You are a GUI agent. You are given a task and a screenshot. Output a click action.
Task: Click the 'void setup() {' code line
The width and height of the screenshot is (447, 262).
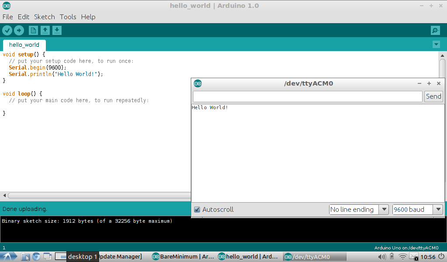pos(24,54)
